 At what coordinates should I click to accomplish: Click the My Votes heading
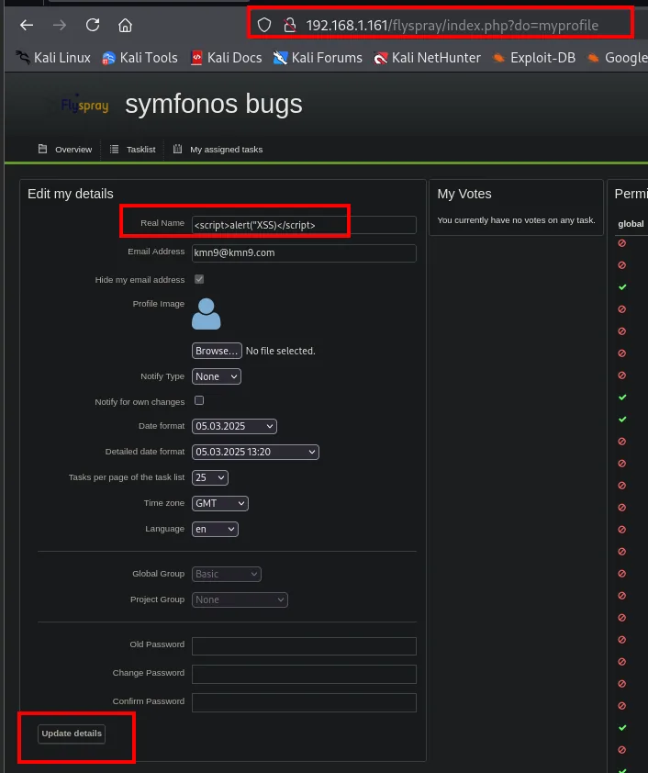464,194
